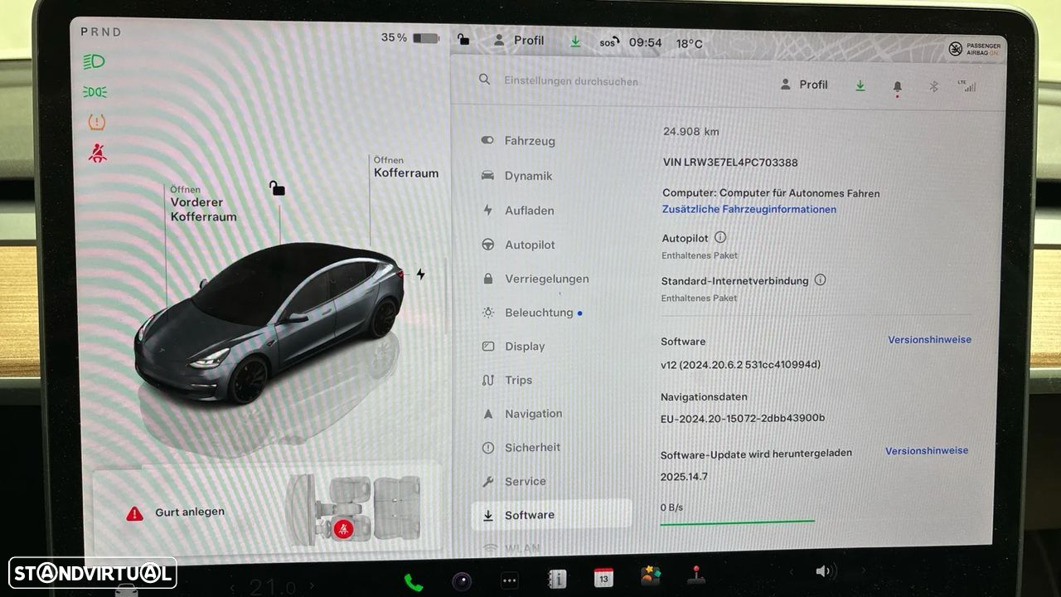Tap the software download progress bar

coord(737,522)
